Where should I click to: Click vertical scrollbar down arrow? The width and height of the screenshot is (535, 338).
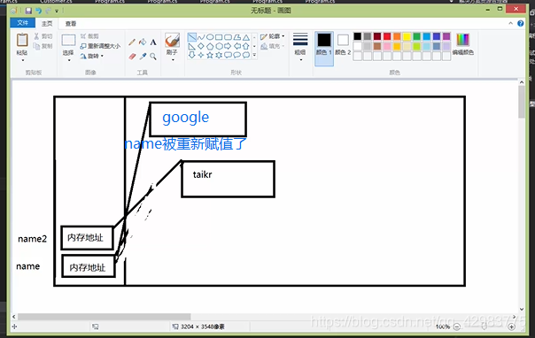coord(522,309)
